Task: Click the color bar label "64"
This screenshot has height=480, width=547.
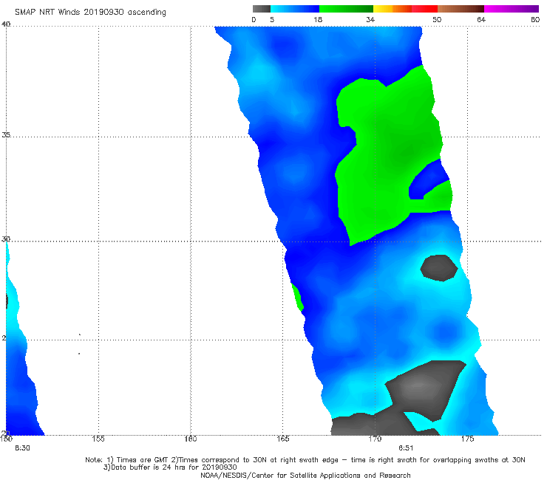Action: click(481, 20)
